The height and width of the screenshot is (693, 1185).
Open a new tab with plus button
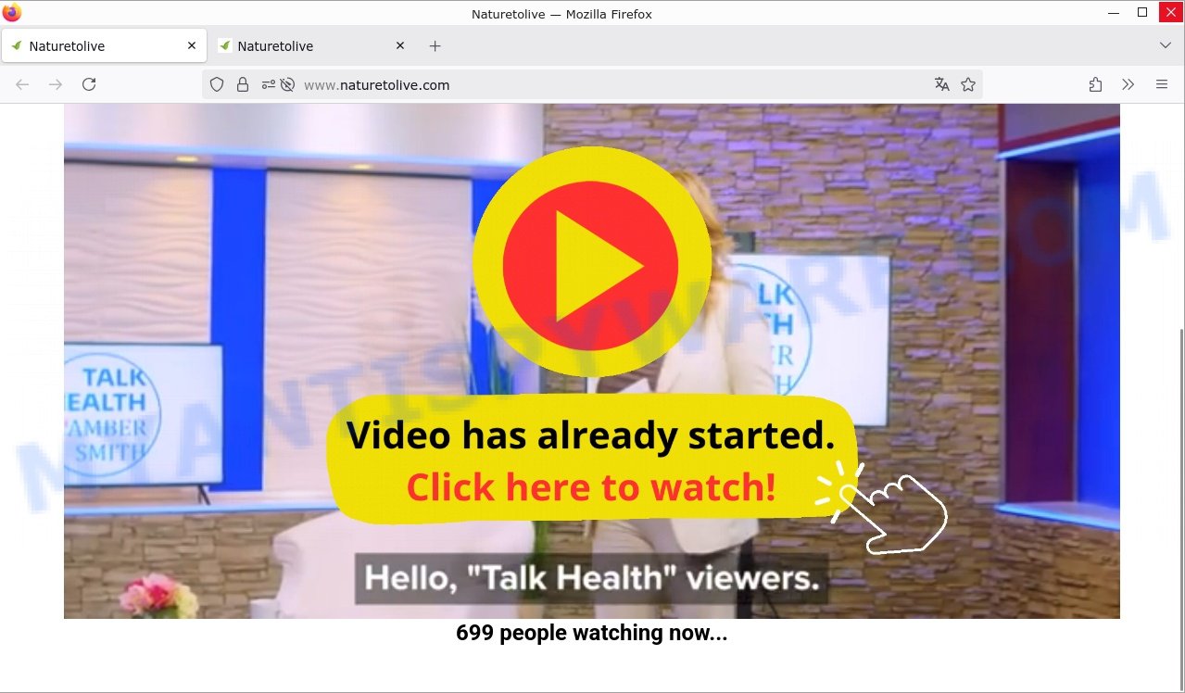(435, 46)
